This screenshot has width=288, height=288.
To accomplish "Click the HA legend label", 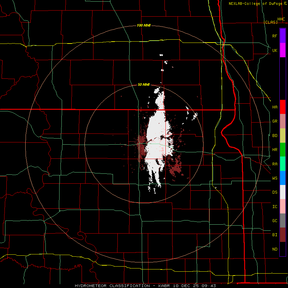I will point(275,107).
